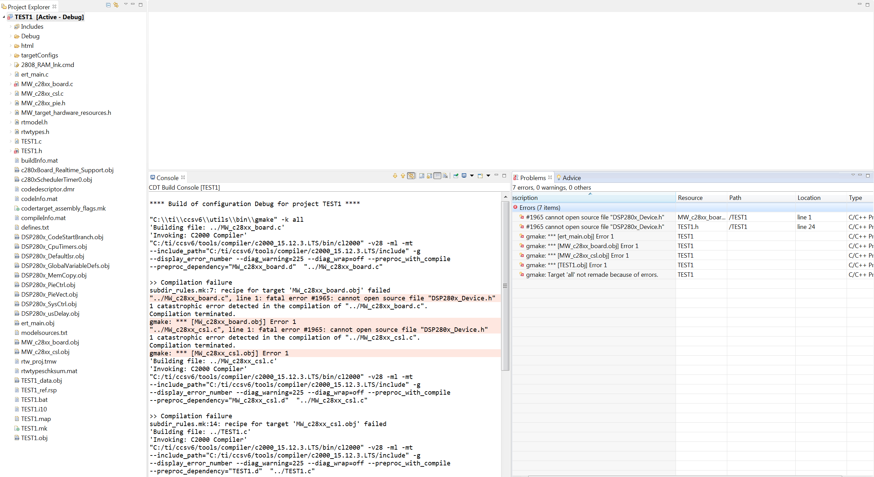Pin the Console view

(x=456, y=176)
